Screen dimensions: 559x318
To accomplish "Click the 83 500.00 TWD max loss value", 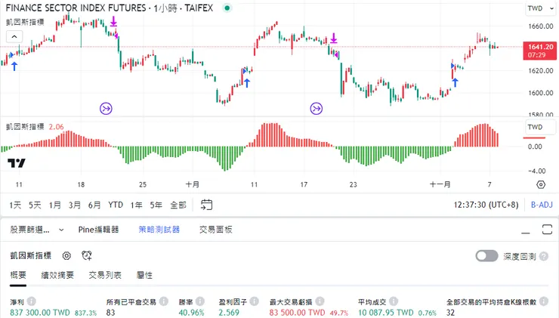I will (x=297, y=313).
